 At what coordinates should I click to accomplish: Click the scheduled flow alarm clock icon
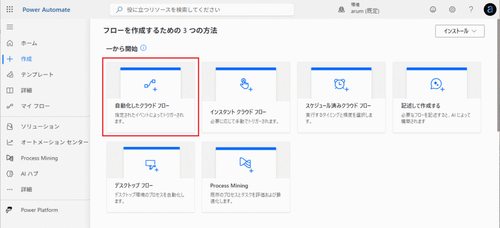pos(341,85)
